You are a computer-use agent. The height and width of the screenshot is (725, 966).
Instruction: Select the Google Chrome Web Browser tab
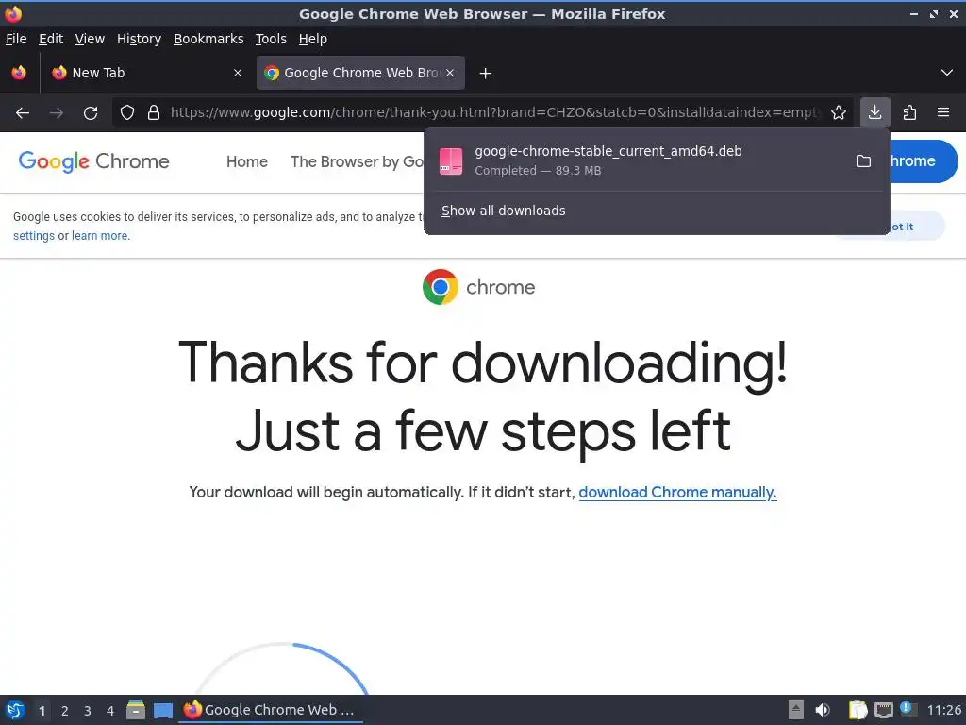pyautogui.click(x=360, y=73)
